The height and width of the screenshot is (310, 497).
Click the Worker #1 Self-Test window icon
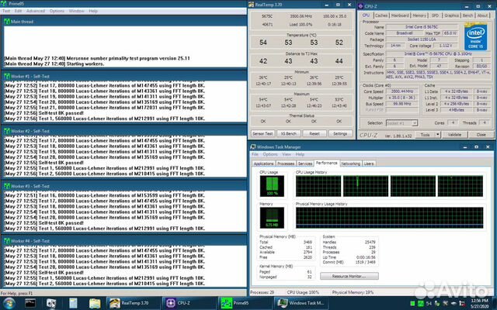(x=7, y=76)
